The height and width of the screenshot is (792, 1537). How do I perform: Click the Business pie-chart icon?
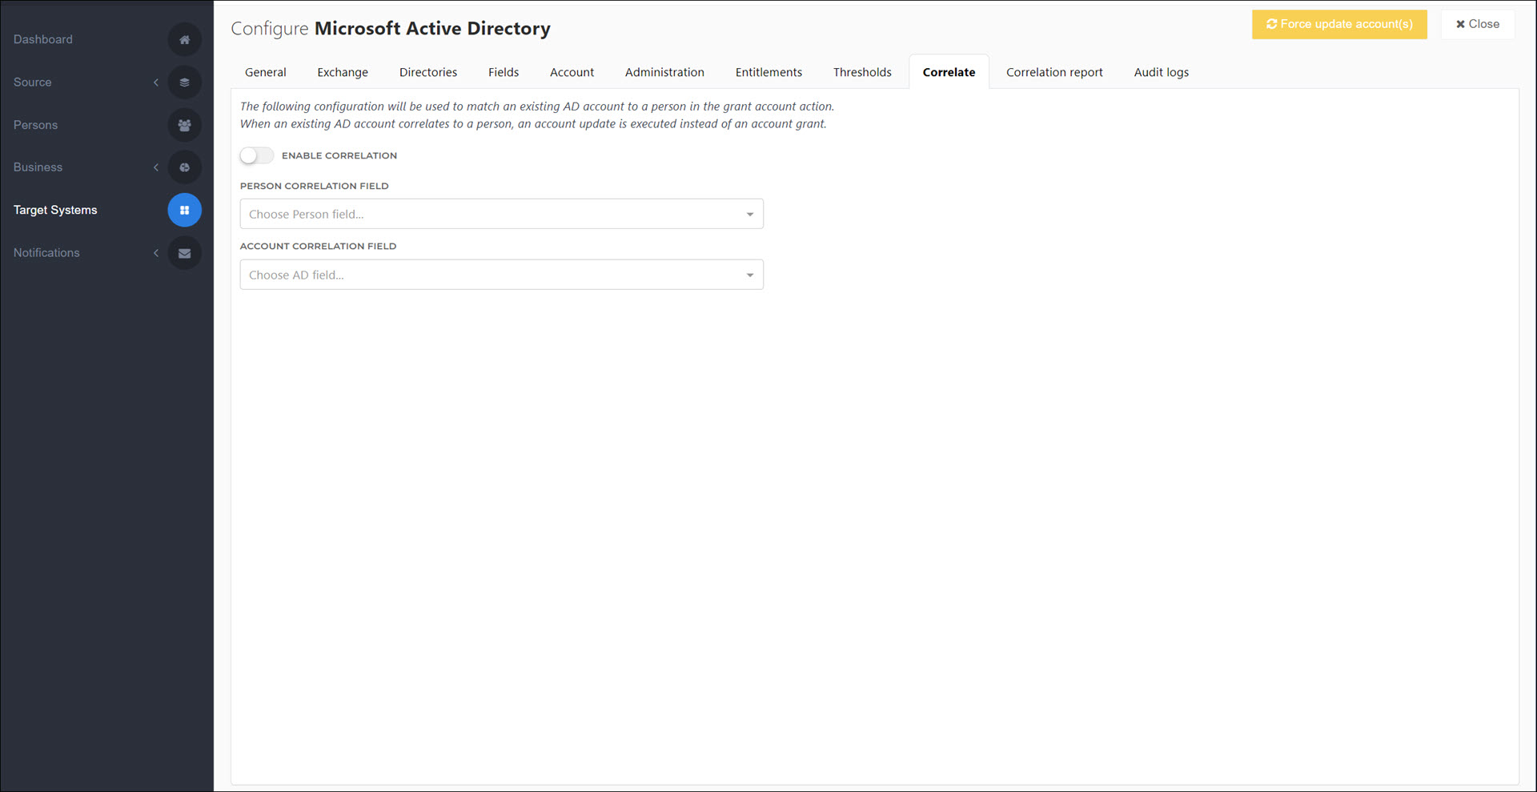coord(184,167)
